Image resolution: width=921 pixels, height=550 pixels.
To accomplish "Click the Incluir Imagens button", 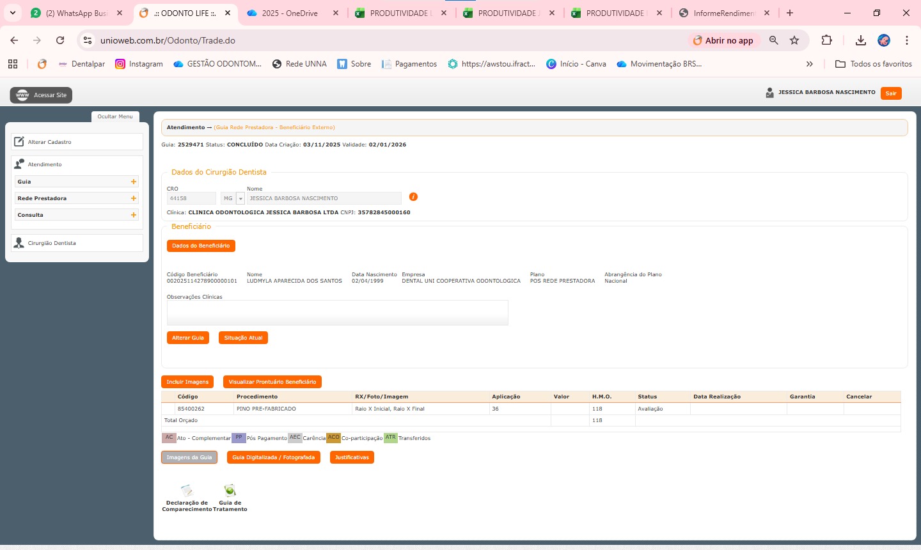I will pyautogui.click(x=187, y=382).
